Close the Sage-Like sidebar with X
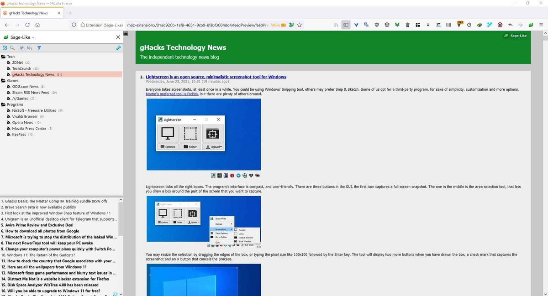 (118, 37)
